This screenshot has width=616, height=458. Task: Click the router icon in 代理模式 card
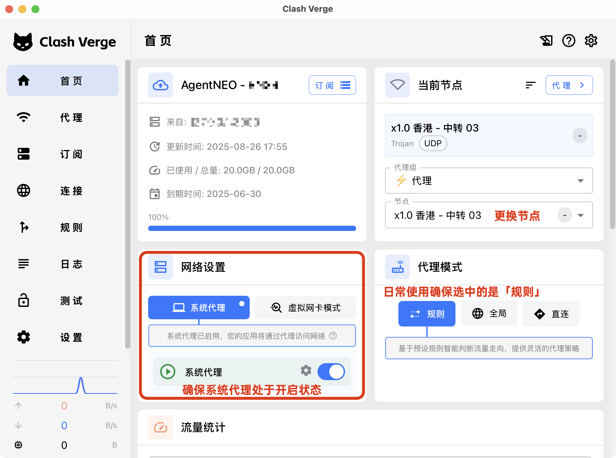(397, 267)
